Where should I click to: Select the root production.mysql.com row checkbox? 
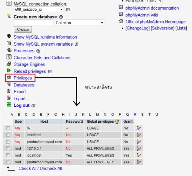pos(8,162)
